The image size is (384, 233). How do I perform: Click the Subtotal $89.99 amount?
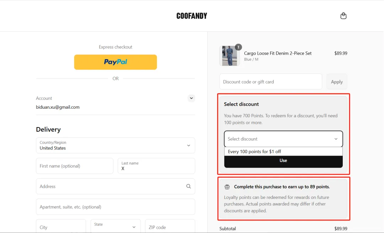(341, 228)
